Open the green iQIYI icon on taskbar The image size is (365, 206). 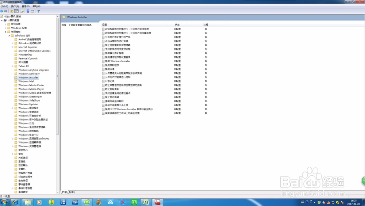134,202
